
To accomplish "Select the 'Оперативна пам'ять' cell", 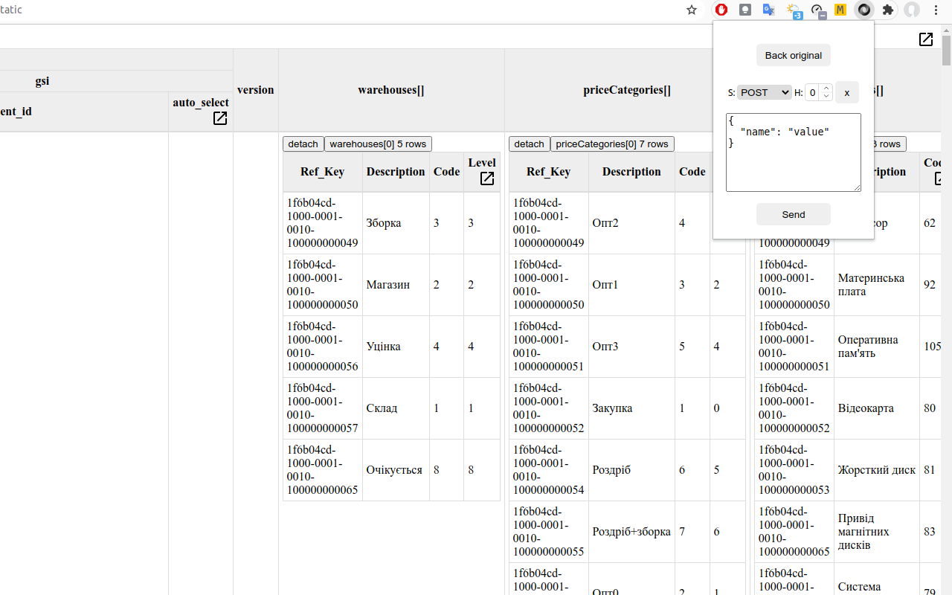I will (x=877, y=347).
